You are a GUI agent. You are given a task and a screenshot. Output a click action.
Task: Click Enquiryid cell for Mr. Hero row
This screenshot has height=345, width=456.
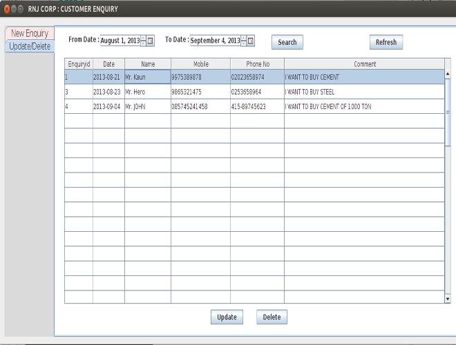[79, 92]
